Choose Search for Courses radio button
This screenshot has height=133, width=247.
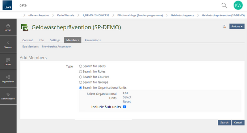(81, 77)
